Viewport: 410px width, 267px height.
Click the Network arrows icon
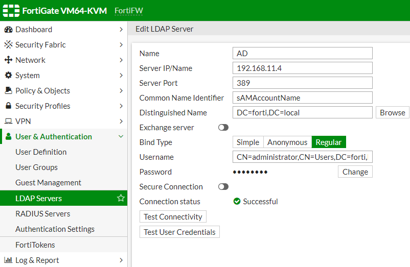(8, 60)
